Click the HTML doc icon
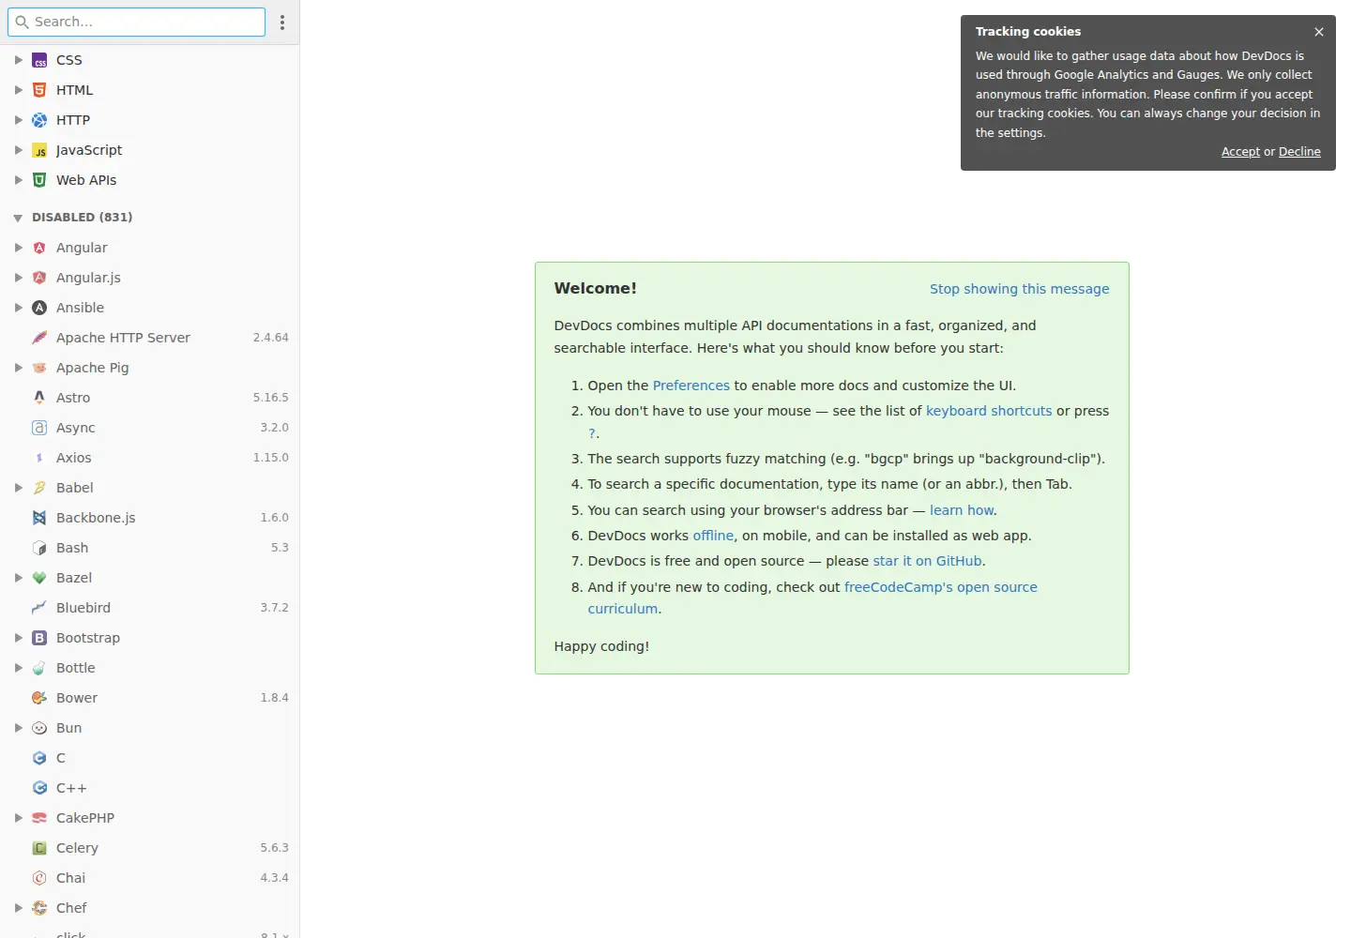Image resolution: width=1351 pixels, height=938 pixels. pyautogui.click(x=39, y=90)
